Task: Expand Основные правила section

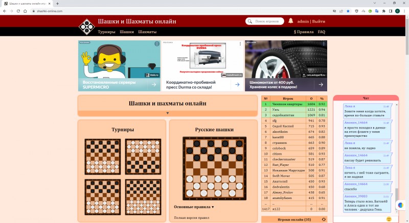Action: pyautogui.click(x=194, y=207)
